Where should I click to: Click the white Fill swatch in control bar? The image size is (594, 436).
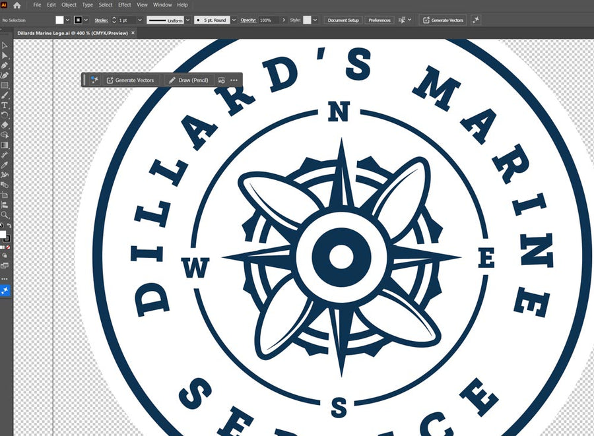coord(59,20)
